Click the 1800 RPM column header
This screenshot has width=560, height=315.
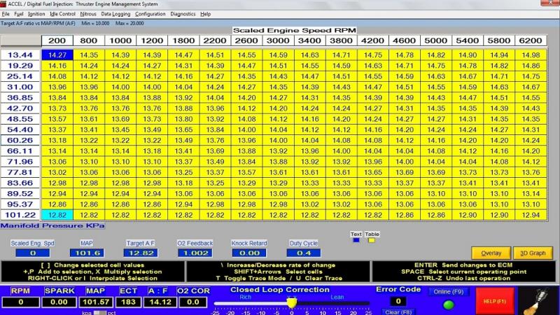click(x=183, y=41)
